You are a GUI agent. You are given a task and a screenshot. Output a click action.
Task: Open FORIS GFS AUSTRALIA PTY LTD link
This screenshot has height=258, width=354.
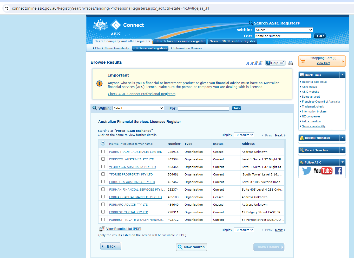point(132,182)
